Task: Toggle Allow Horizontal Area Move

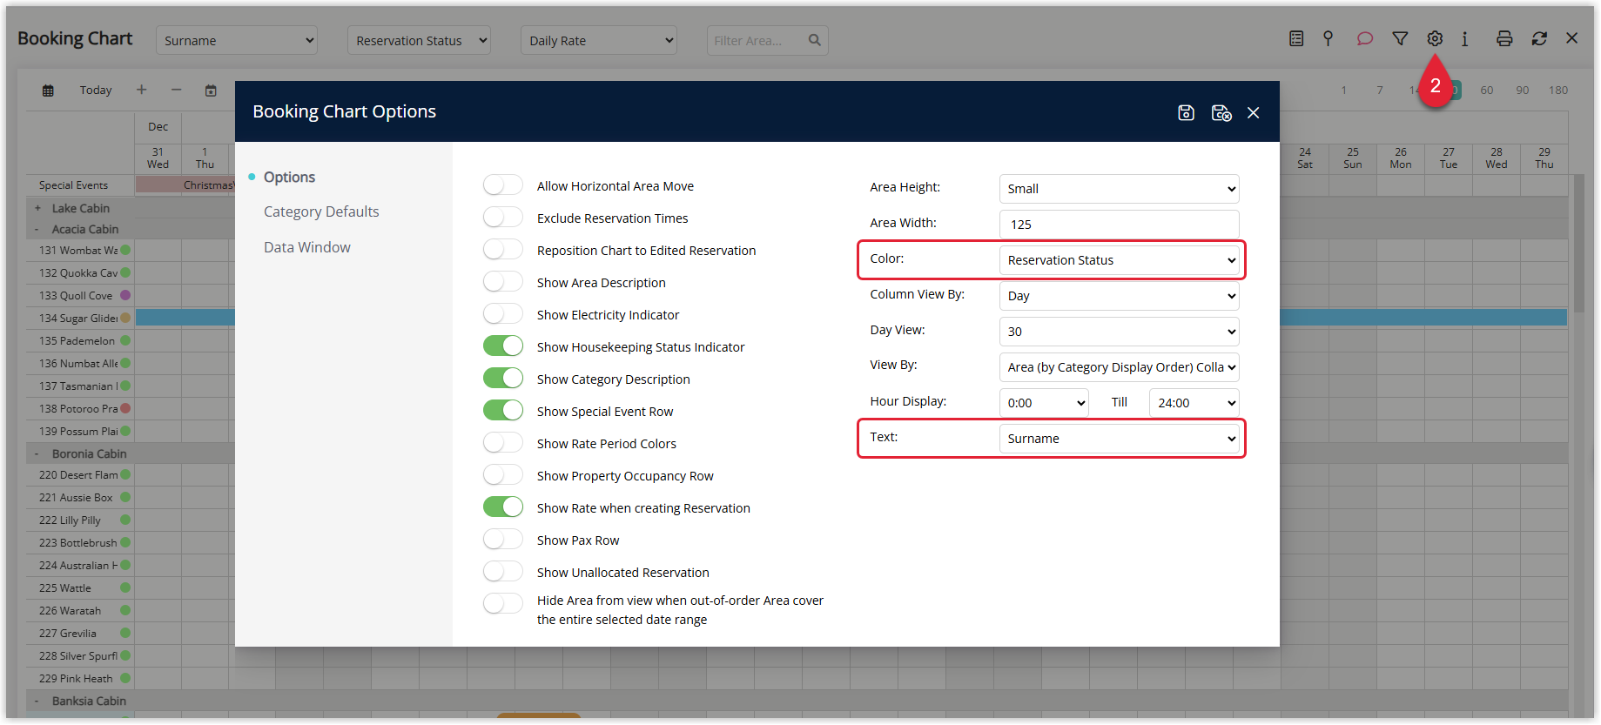Action: [x=503, y=185]
